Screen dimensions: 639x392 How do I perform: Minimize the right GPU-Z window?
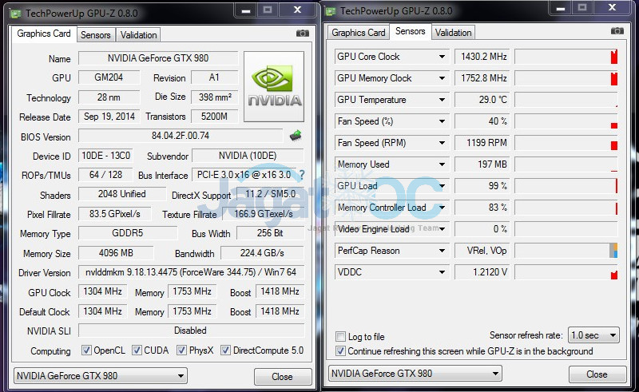coord(561,8)
